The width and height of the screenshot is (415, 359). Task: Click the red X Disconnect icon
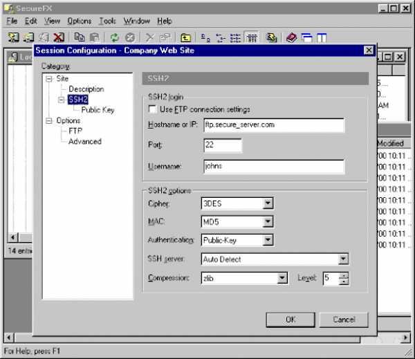coord(59,37)
